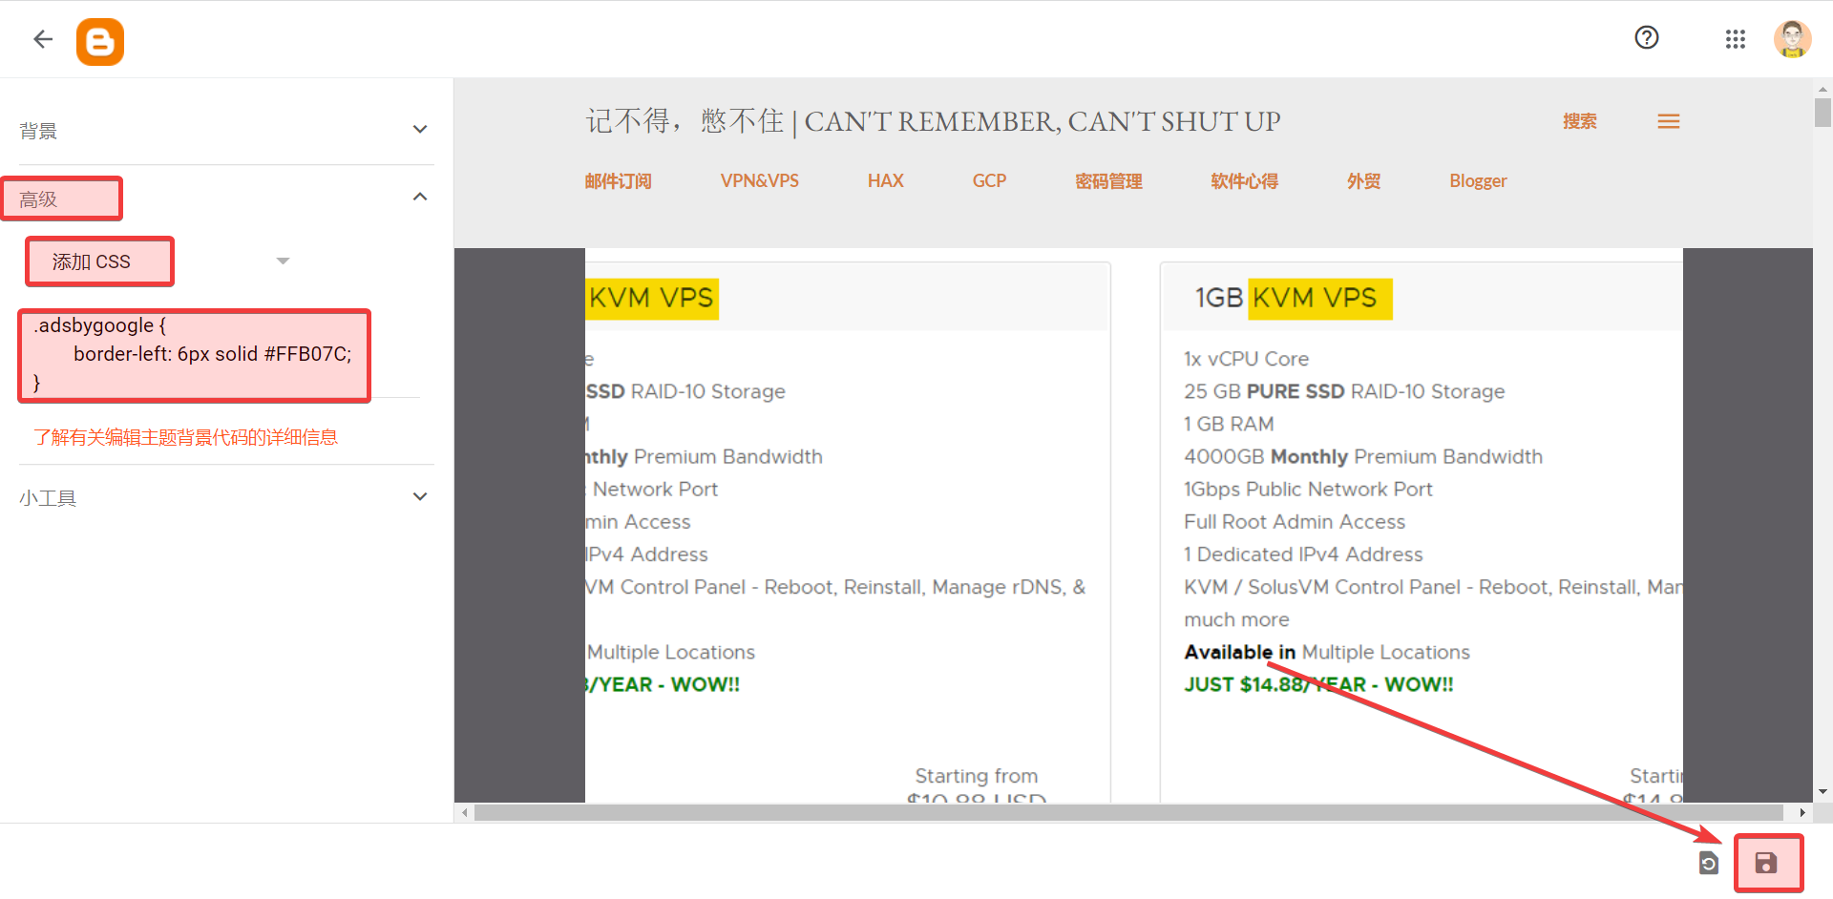1833x899 pixels.
Task: Expand the 背景 section
Action: (419, 130)
